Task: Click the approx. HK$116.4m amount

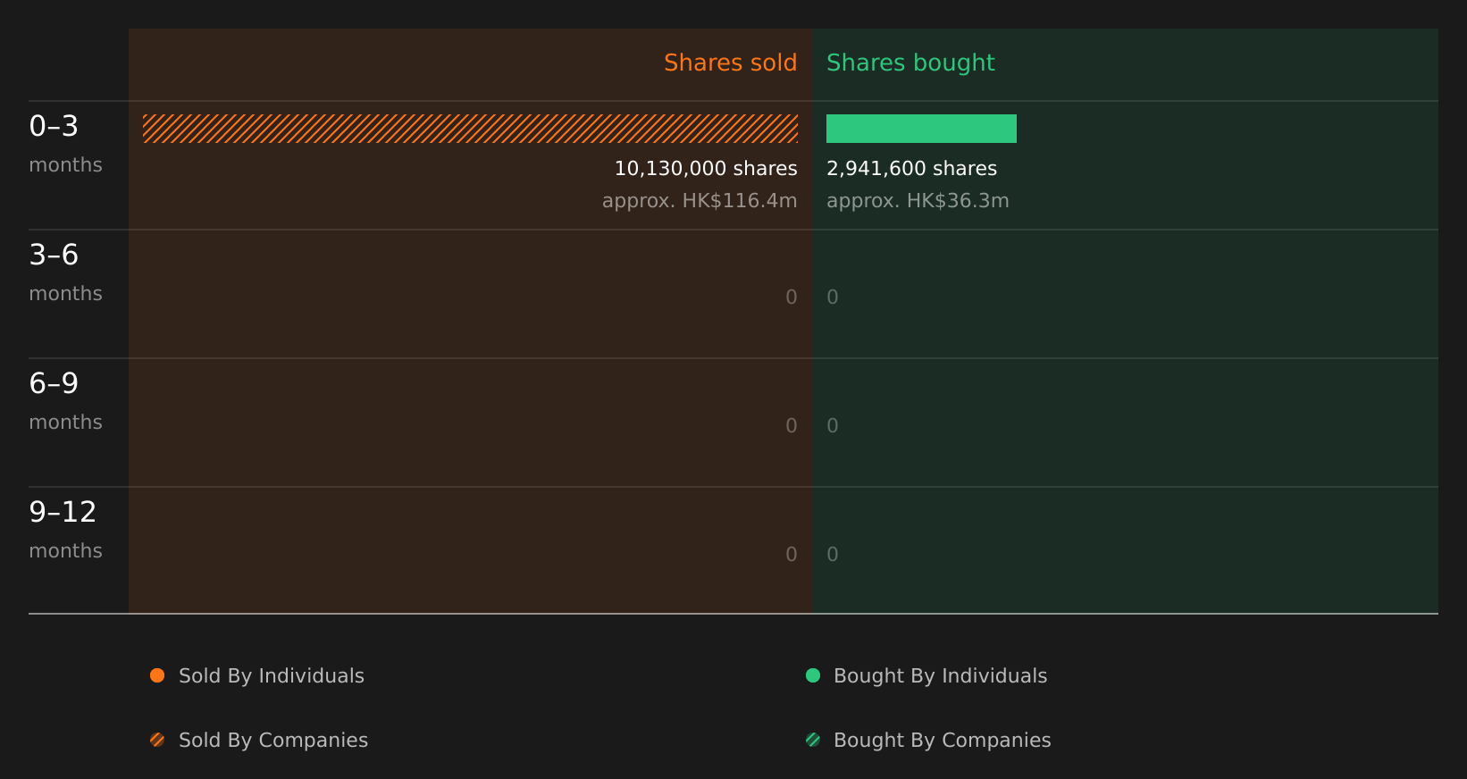Action: pos(700,201)
